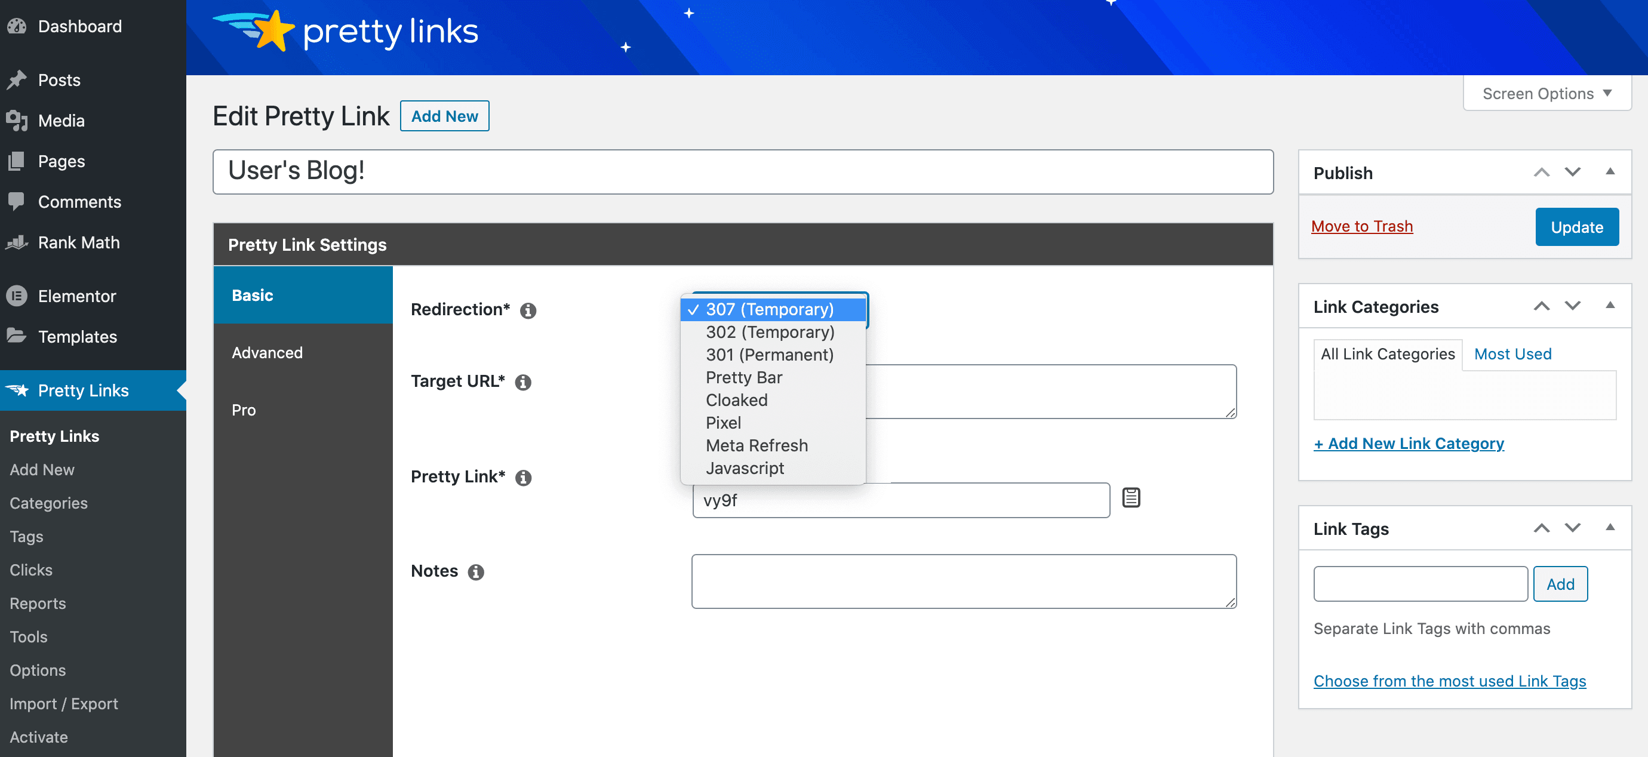Open Clicks in Pretty Links submenu
This screenshot has width=1648, height=757.
pyautogui.click(x=30, y=570)
